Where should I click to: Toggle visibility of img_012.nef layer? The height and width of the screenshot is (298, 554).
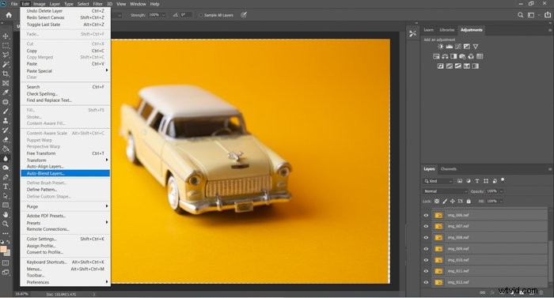426,282
